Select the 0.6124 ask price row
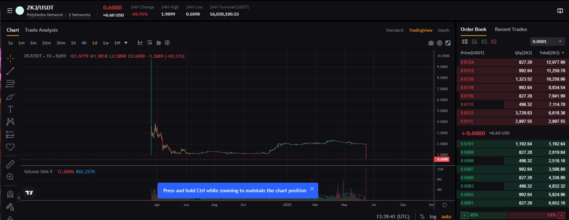This screenshot has width=569, height=220. point(513,62)
